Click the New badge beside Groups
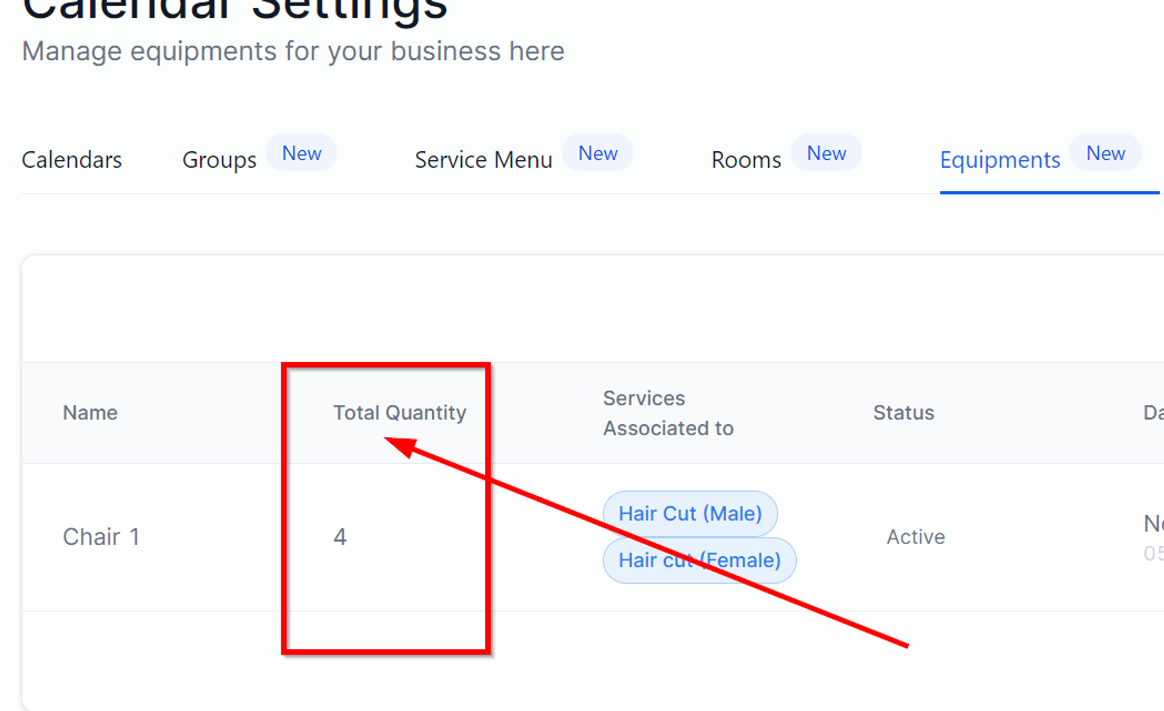The width and height of the screenshot is (1164, 711). pos(301,153)
